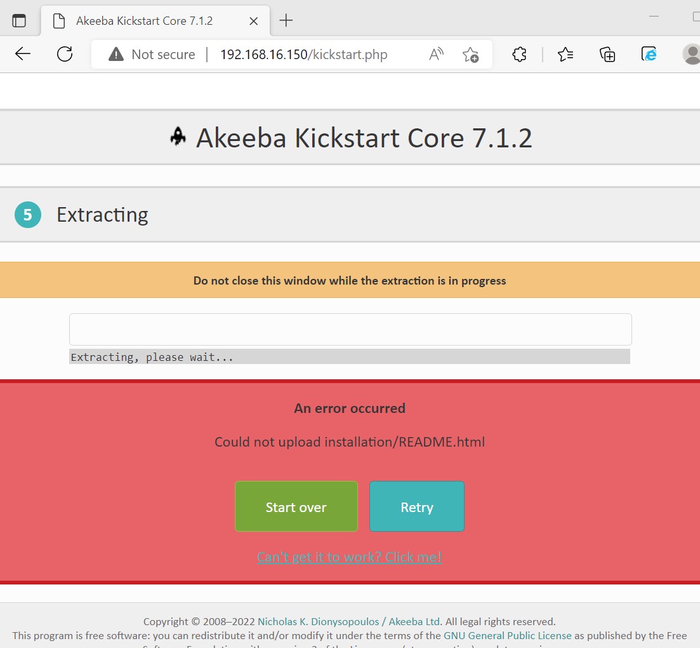Open the "Can't get it to work?" link
Image resolution: width=700 pixels, height=648 pixels.
click(349, 557)
